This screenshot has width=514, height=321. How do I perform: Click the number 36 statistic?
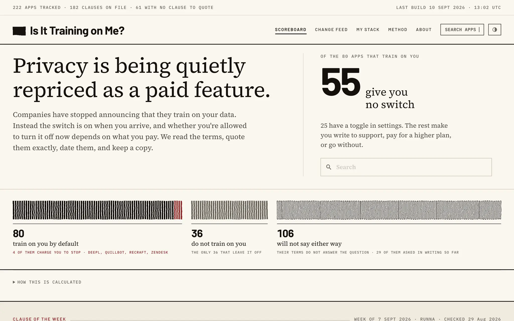(197, 233)
